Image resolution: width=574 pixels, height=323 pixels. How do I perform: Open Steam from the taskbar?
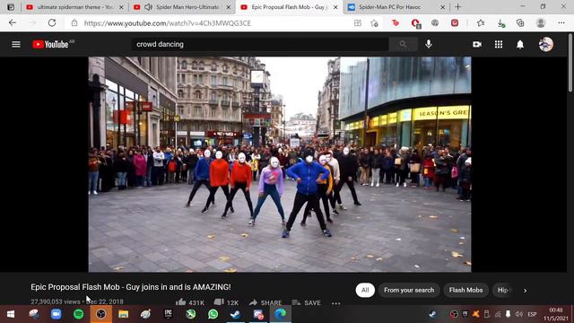point(235,314)
